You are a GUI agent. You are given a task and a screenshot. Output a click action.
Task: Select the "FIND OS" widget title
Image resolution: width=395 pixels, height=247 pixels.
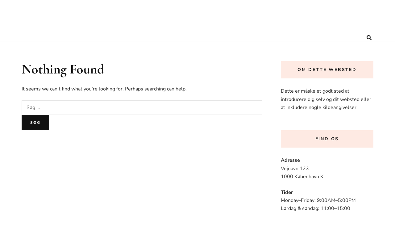[x=327, y=139]
